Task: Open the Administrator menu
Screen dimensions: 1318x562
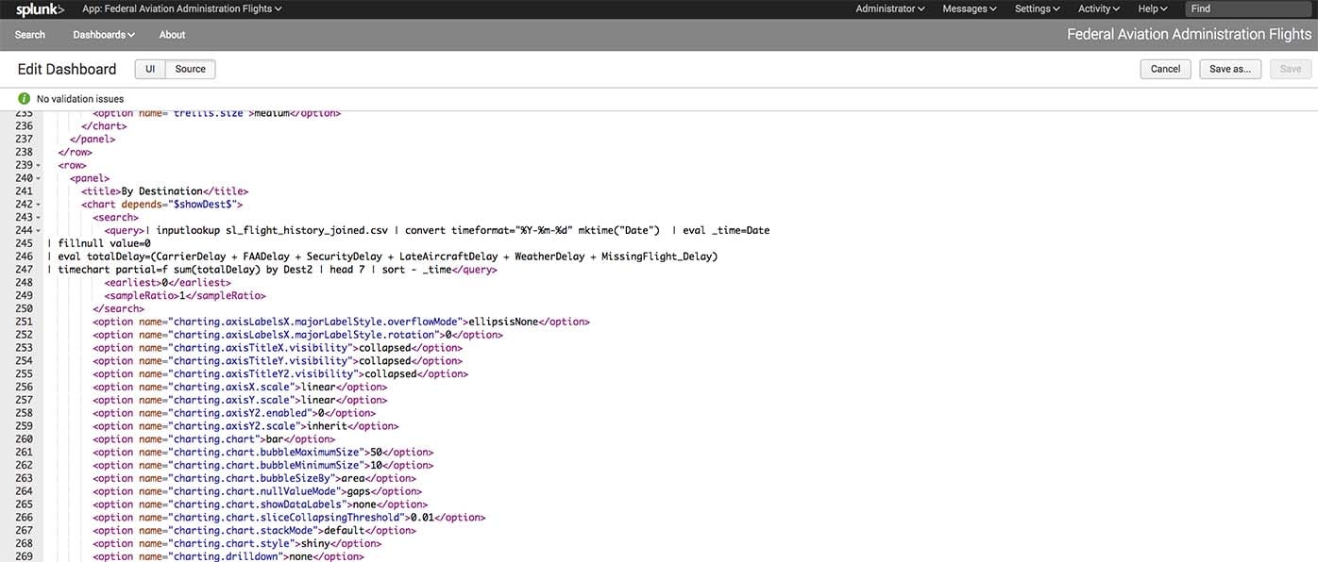Action: tap(890, 8)
